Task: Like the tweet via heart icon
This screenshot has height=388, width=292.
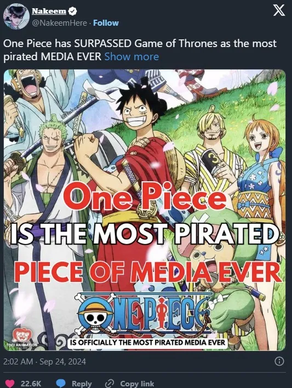Action: coord(10,383)
